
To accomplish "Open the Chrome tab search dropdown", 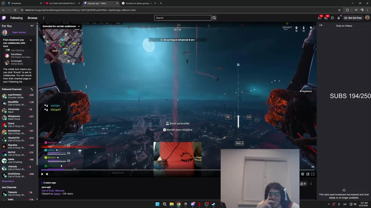I will tap(3, 3).
